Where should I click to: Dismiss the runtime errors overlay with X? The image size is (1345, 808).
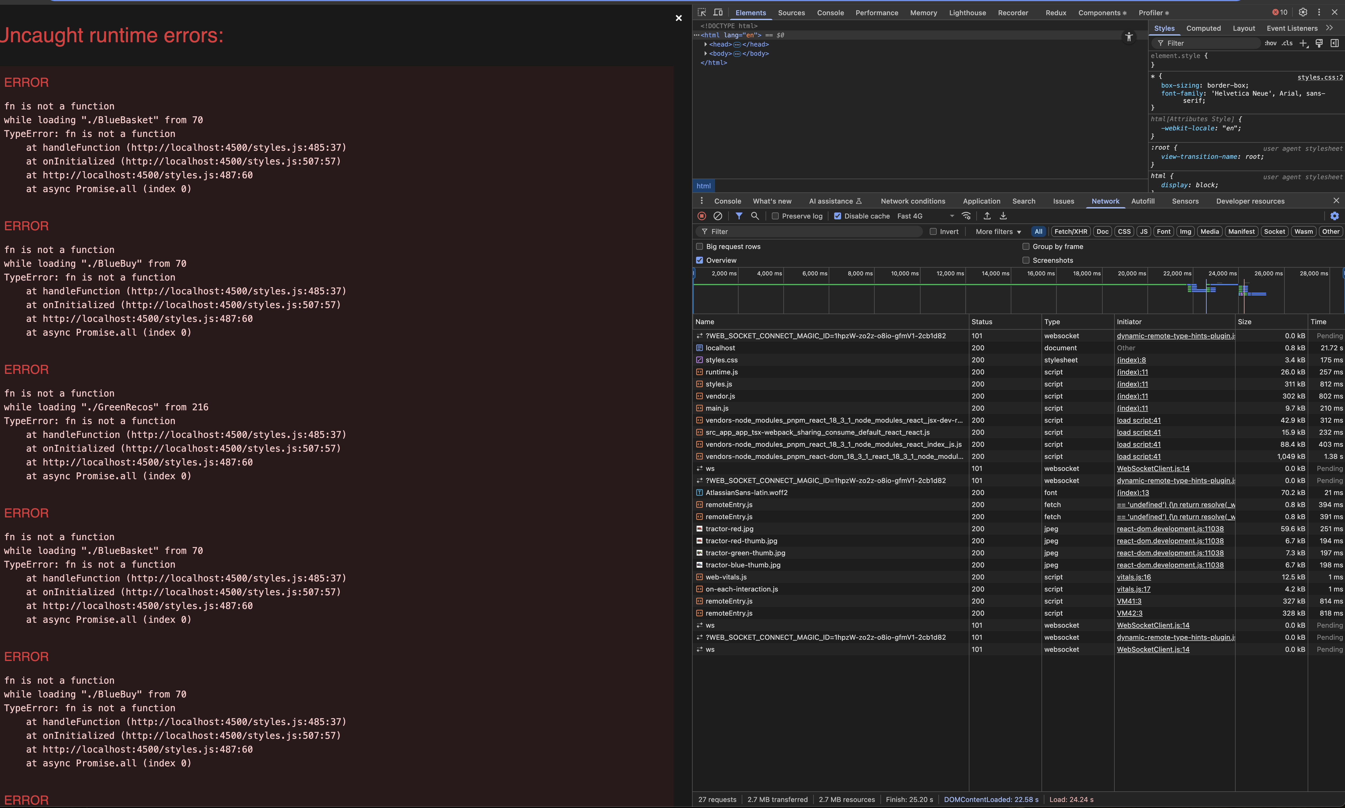pyautogui.click(x=679, y=18)
